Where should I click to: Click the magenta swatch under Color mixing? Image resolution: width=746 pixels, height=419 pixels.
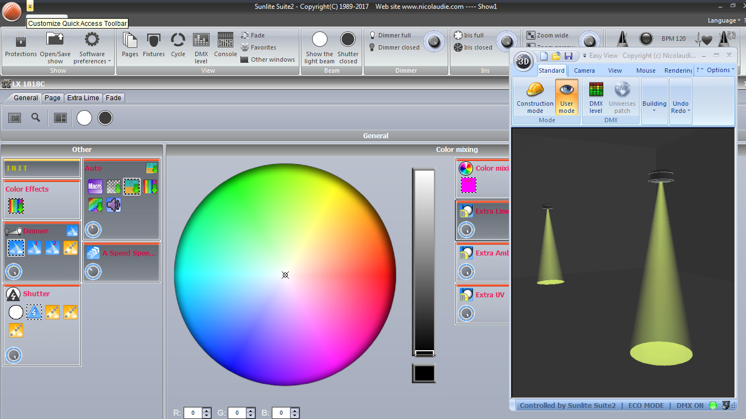pyautogui.click(x=469, y=186)
